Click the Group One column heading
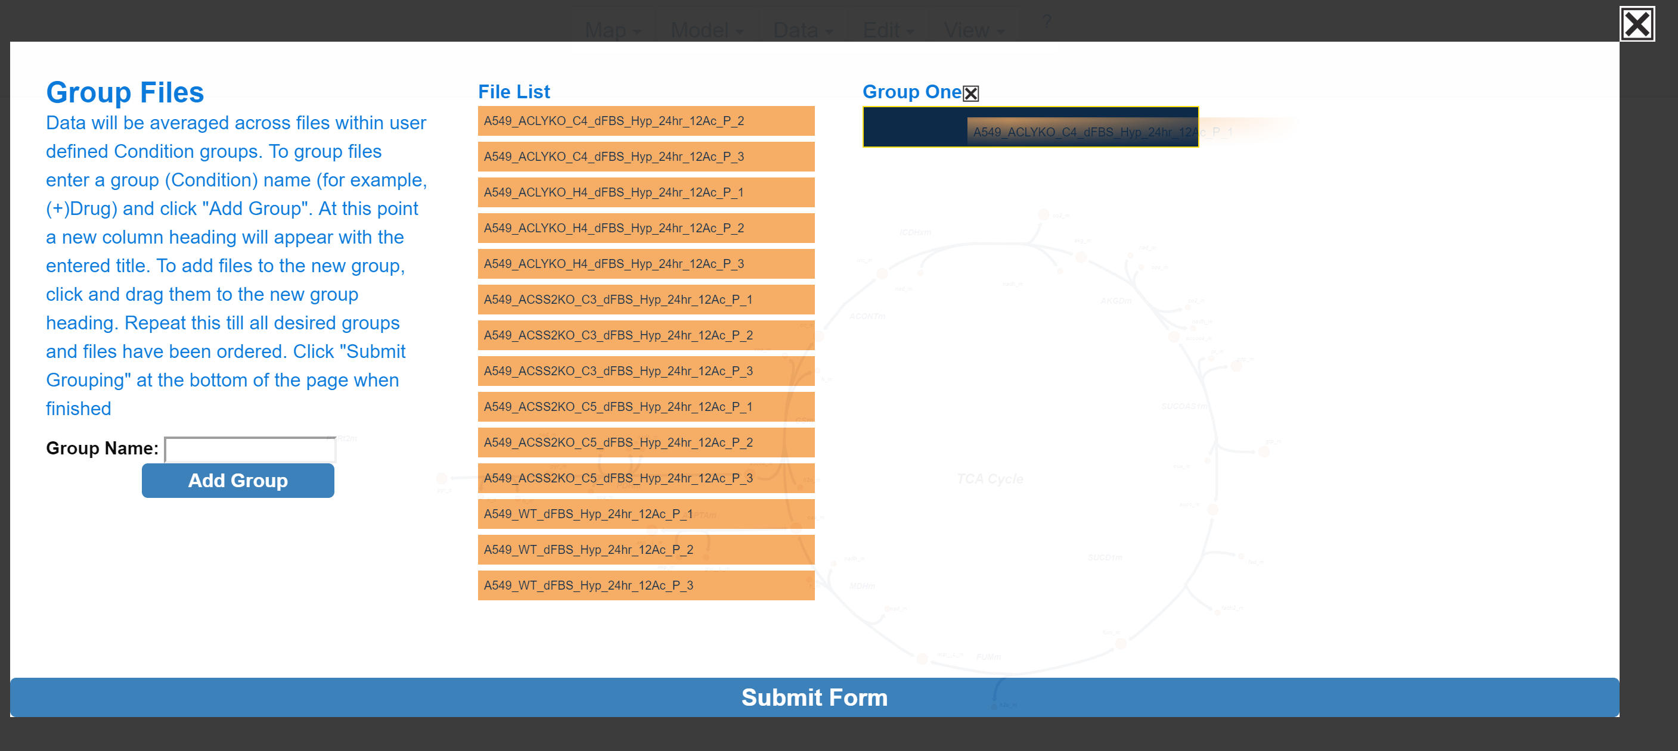Viewport: 1678px width, 751px height. click(911, 92)
